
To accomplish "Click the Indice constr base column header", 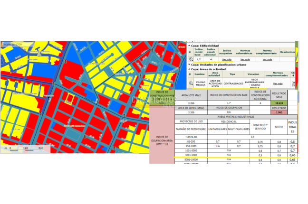I will tap(198, 51).
